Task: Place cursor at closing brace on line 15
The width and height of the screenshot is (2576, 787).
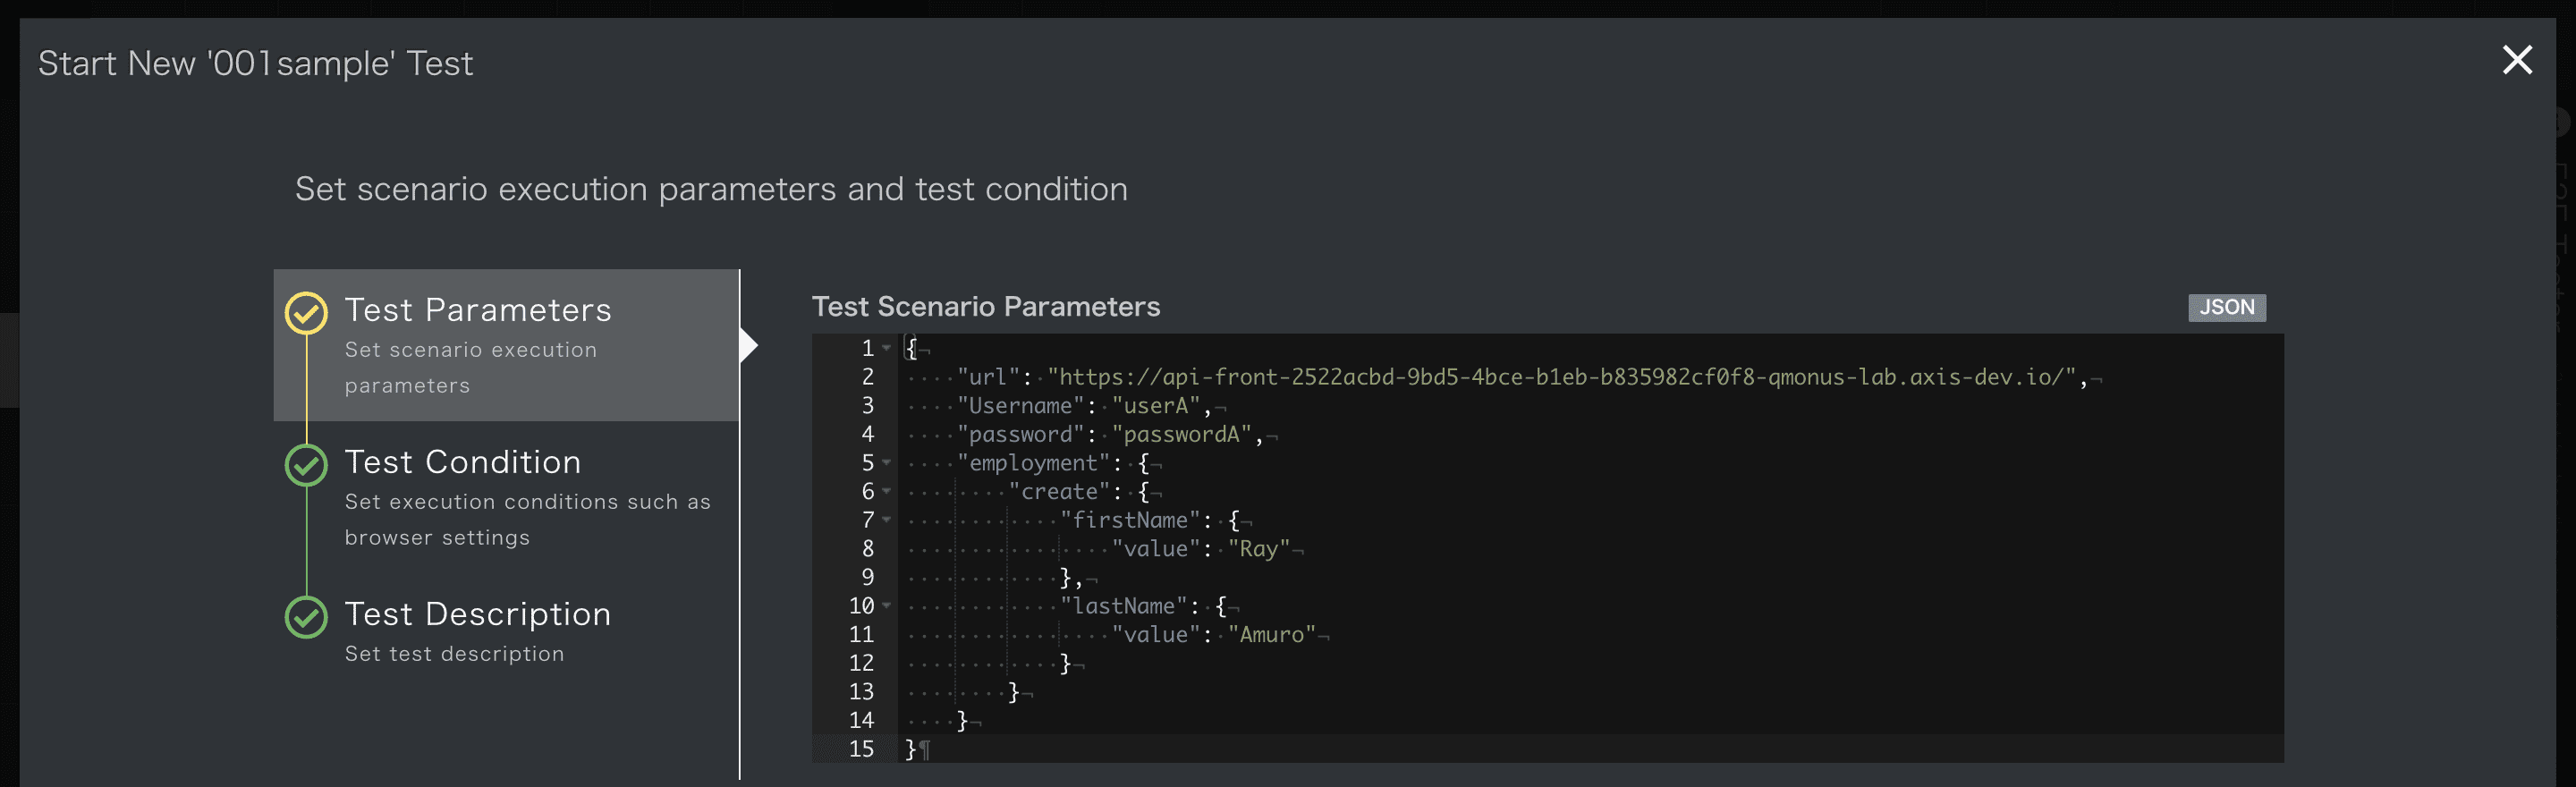Action: (910, 749)
